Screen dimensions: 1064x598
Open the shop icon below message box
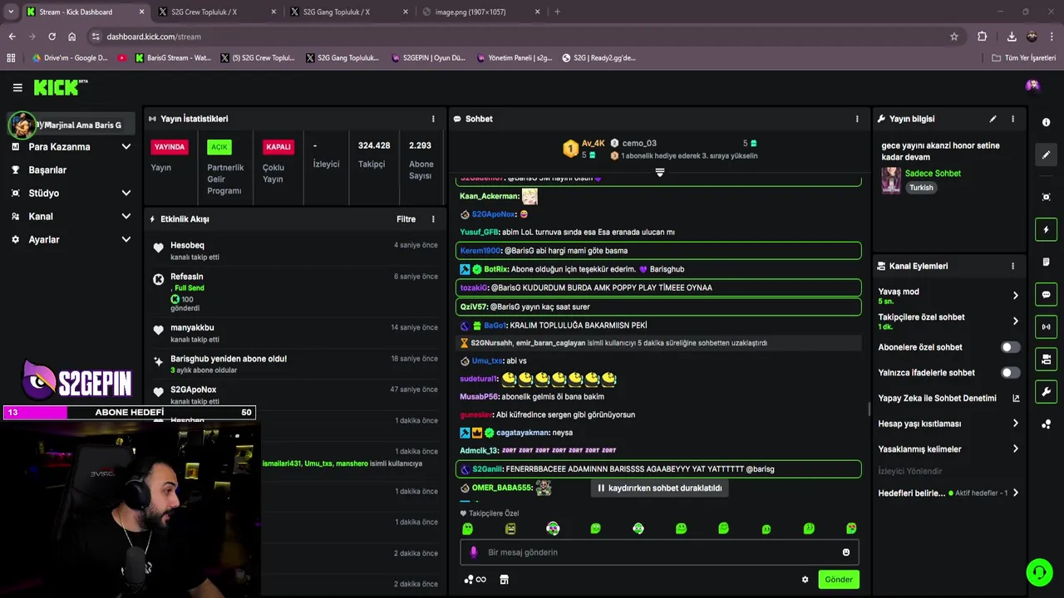pos(504,580)
